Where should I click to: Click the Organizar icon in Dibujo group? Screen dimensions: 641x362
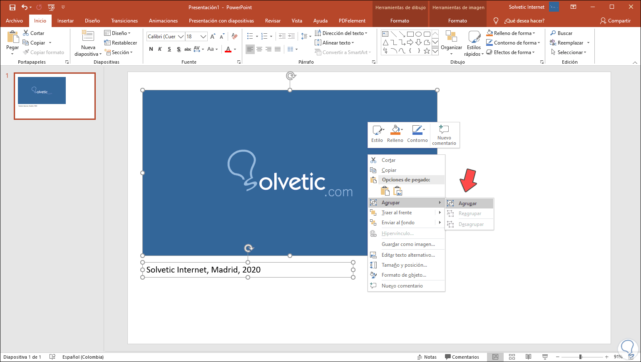451,37
